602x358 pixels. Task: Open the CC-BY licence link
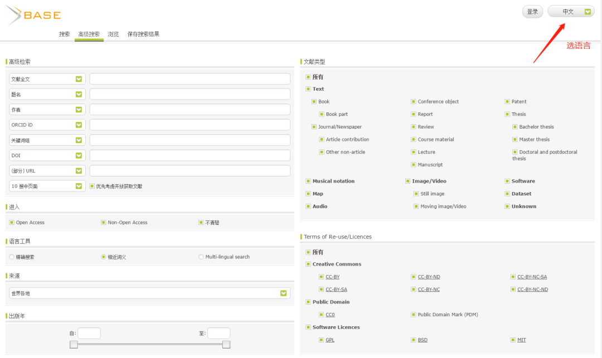332,277
